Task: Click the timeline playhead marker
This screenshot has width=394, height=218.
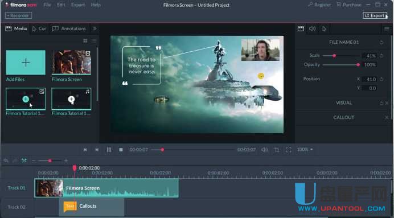Action: [75, 168]
